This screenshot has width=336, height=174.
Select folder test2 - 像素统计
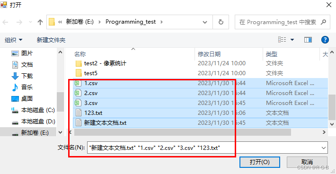click(x=105, y=63)
